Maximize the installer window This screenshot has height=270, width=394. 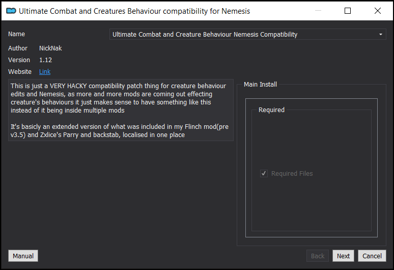coord(348,11)
